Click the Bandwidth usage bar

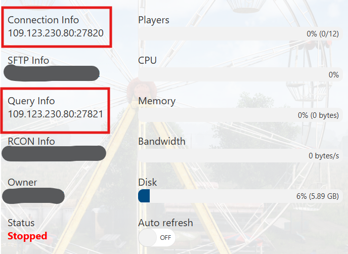(x=240, y=155)
